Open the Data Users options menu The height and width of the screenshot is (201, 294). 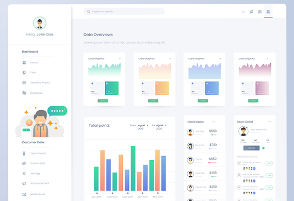(214, 122)
